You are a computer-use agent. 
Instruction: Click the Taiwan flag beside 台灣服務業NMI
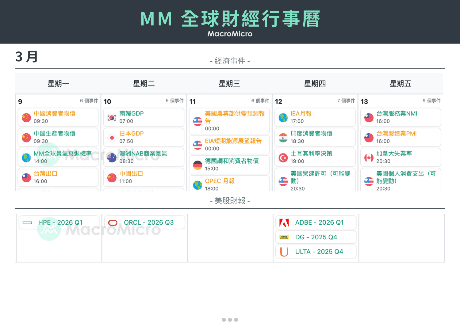369,117
